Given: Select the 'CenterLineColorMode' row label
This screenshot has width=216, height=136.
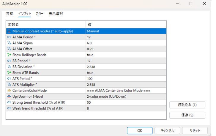Looking at the screenshot, I should (29, 91).
